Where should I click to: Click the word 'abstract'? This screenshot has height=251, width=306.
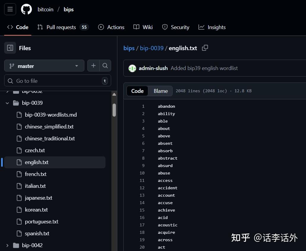tap(168, 158)
